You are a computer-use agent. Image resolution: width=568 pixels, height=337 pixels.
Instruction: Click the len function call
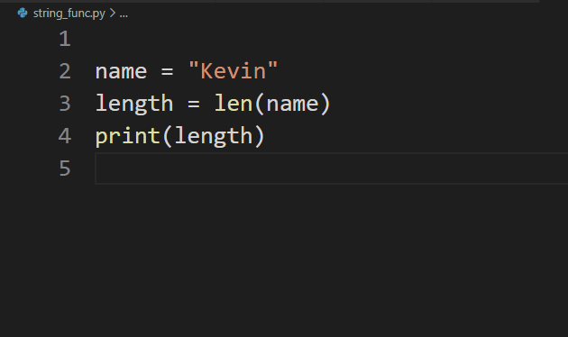(x=234, y=104)
